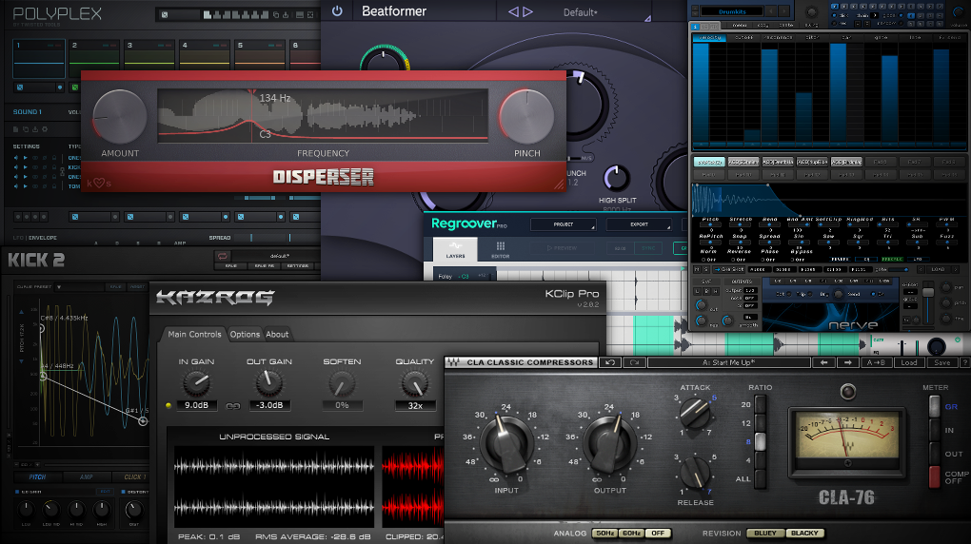Click CLA-76 undo arrow icon
The width and height of the screenshot is (971, 544).
point(610,362)
